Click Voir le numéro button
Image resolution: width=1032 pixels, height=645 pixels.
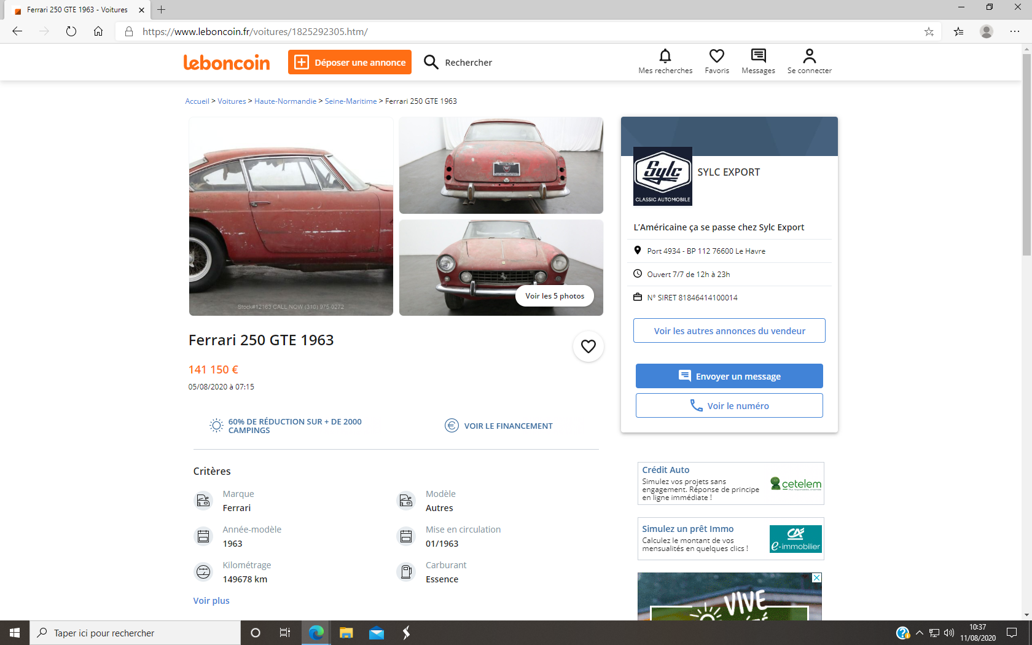(729, 405)
